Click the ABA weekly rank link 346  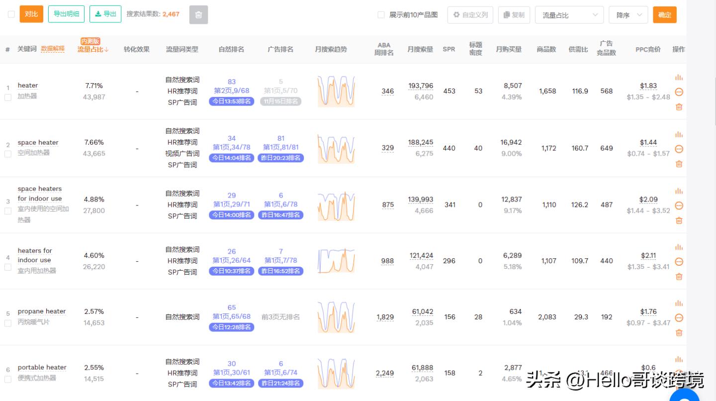point(387,92)
